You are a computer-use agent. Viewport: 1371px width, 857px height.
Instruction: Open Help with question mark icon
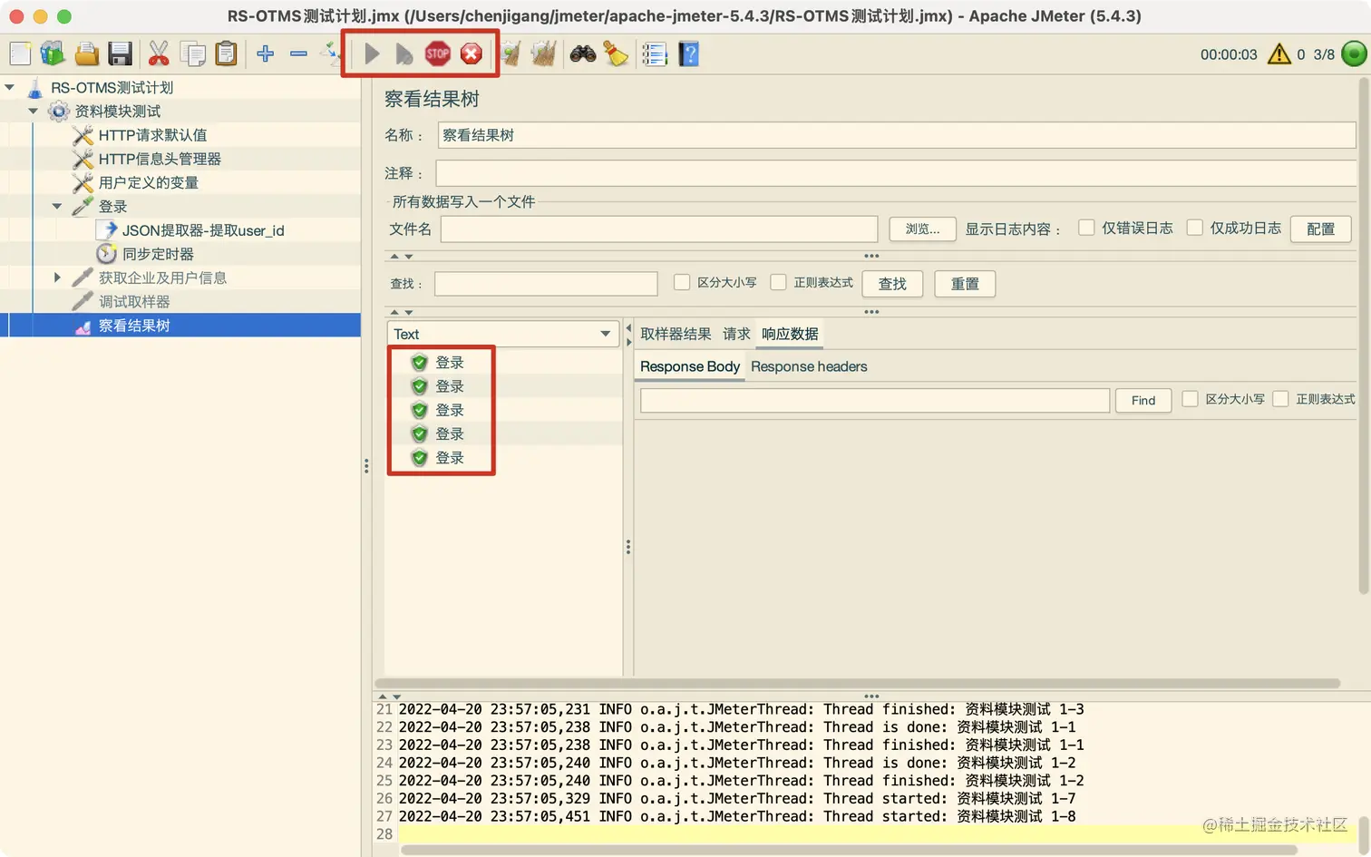click(x=688, y=54)
